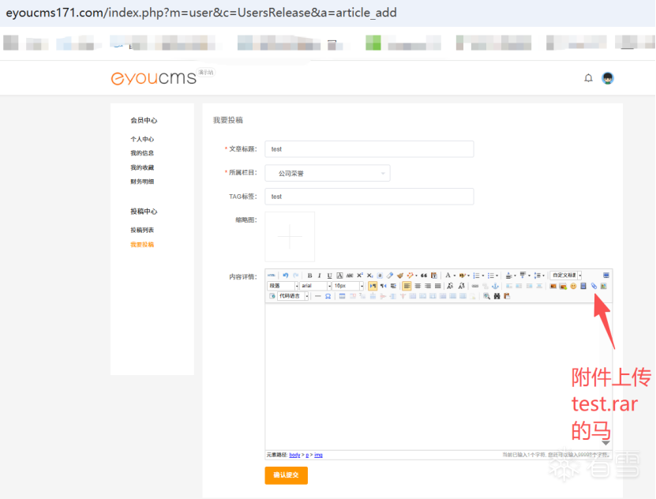Align text right in editor
656x499 pixels.
(x=428, y=286)
